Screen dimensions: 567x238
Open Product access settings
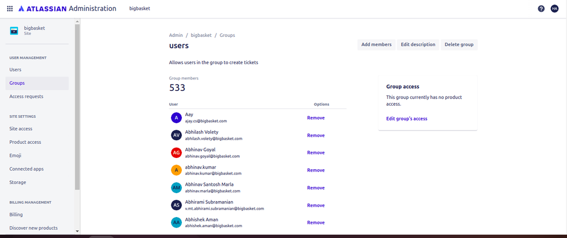coord(37,142)
